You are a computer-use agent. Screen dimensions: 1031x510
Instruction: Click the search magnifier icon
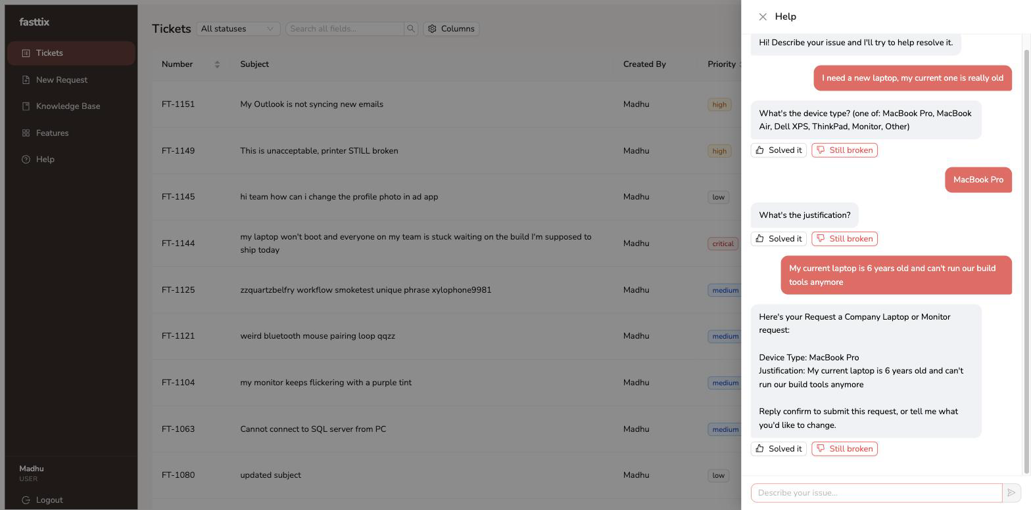point(411,29)
